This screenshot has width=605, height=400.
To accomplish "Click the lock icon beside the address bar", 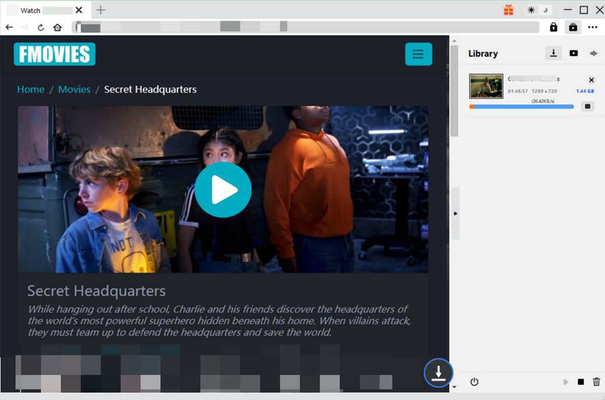I will coord(553,27).
